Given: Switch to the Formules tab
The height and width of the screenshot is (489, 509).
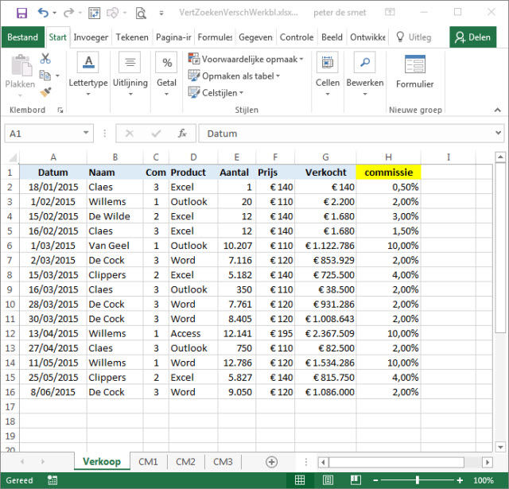Looking at the screenshot, I should coord(215,37).
